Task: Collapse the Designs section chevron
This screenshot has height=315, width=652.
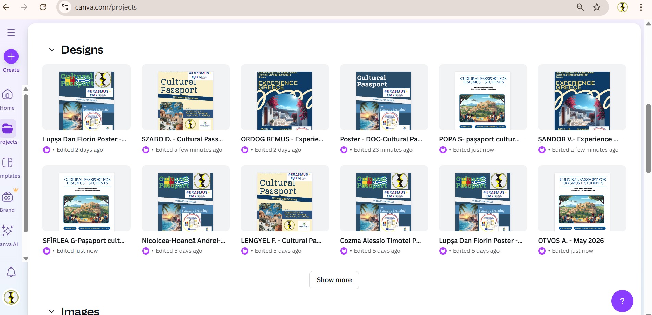Action: coord(52,50)
